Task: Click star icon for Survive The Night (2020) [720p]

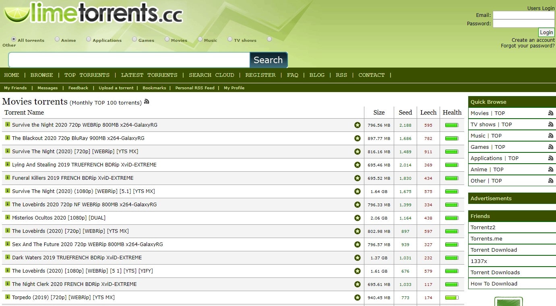Action: 357,152
